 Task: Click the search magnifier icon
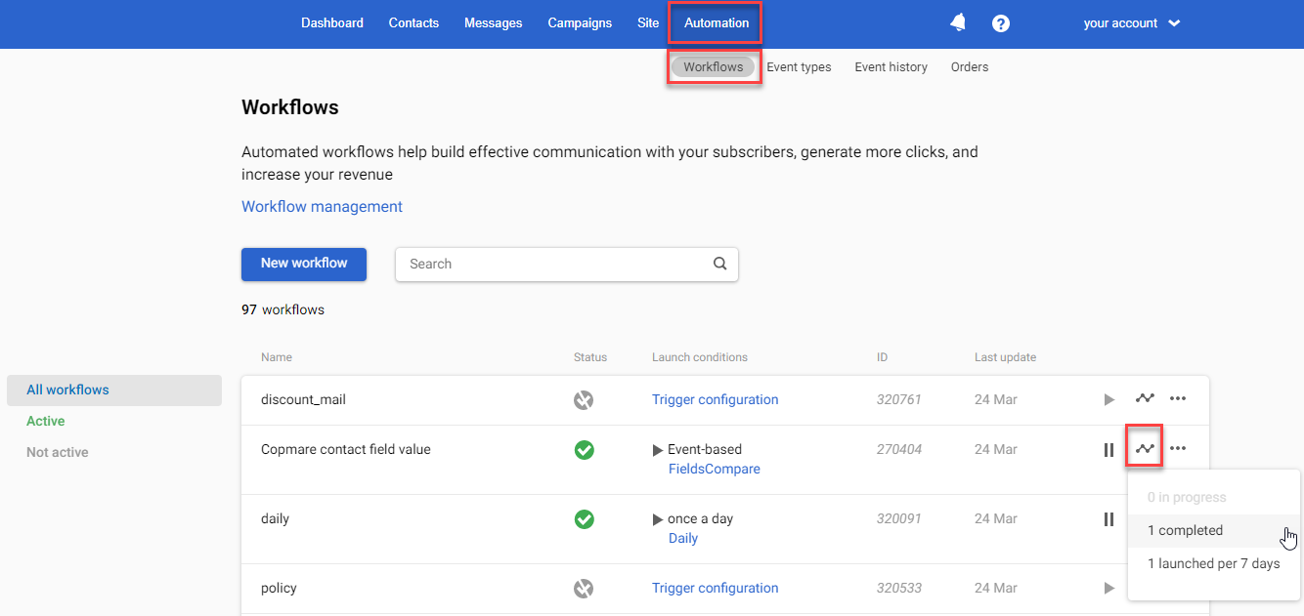(720, 264)
